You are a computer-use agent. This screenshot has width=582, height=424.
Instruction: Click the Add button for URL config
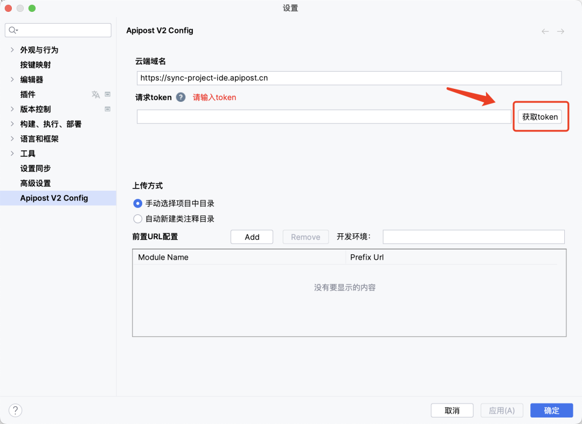pos(252,237)
